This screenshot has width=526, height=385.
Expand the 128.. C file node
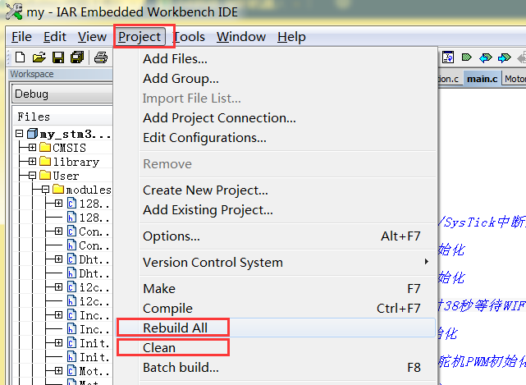[x=59, y=204]
